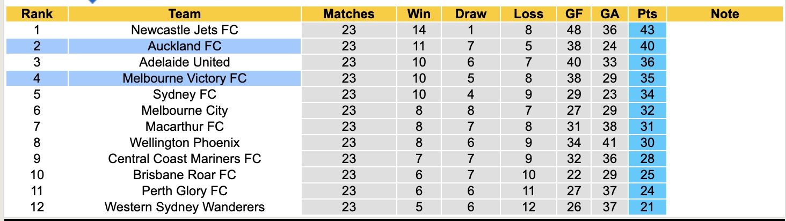Click the Rank column header
The height and width of the screenshot is (221, 786).
[x=37, y=14]
